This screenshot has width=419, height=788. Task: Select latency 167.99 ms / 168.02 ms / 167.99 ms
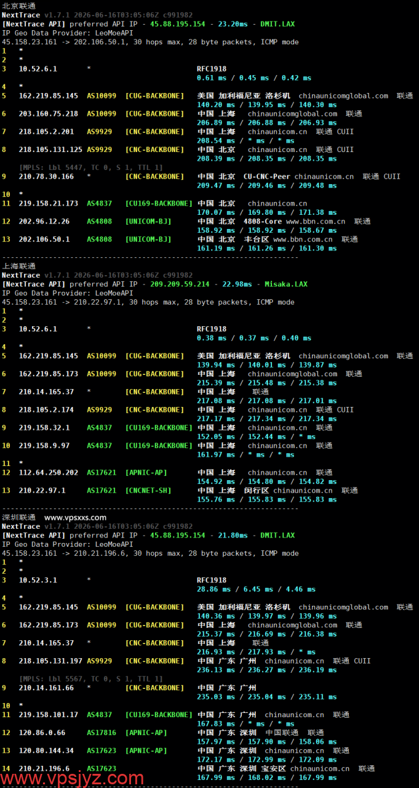tap(266, 778)
